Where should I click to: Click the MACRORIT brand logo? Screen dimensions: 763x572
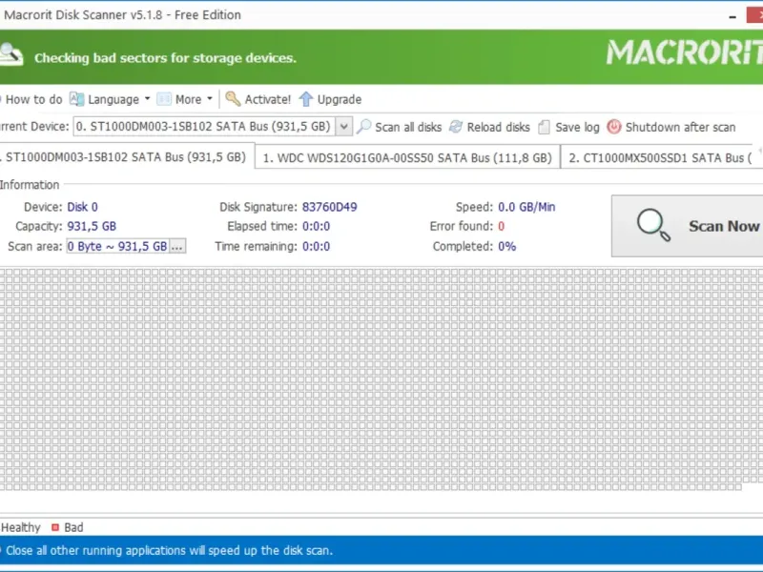click(684, 52)
